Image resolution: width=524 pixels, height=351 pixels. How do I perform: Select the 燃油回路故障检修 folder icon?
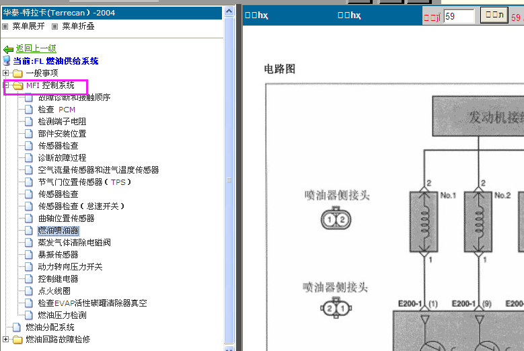click(x=17, y=340)
